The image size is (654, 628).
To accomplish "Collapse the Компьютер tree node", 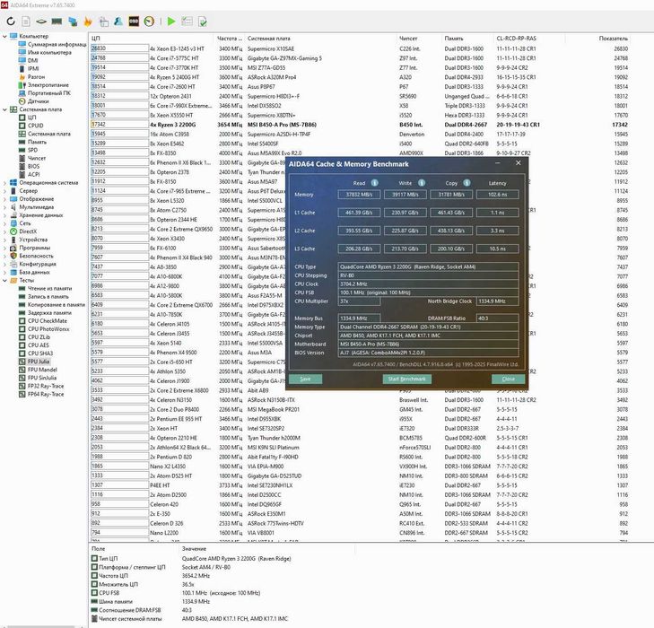I will click(4, 36).
